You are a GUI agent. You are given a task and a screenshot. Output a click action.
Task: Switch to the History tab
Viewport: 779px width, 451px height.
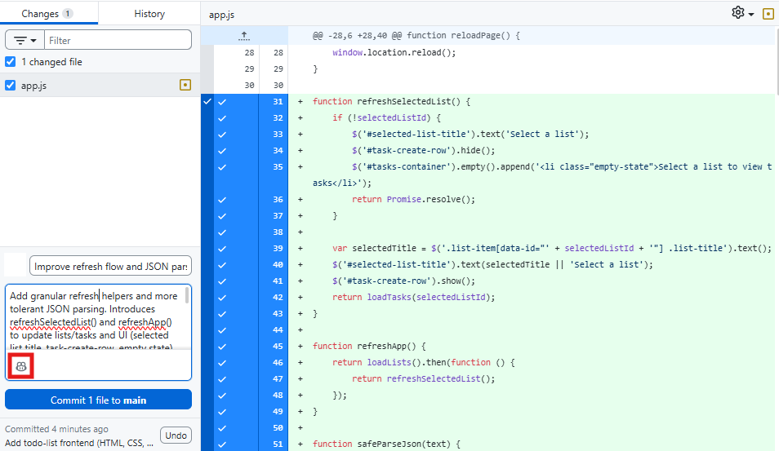[149, 14]
